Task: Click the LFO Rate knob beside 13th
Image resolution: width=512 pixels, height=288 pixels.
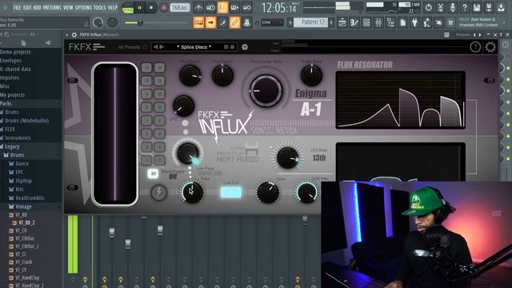Action: click(x=287, y=158)
